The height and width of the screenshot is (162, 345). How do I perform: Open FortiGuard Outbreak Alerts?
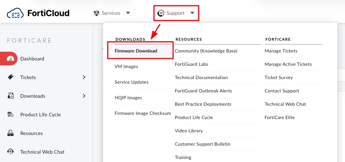[x=203, y=91]
